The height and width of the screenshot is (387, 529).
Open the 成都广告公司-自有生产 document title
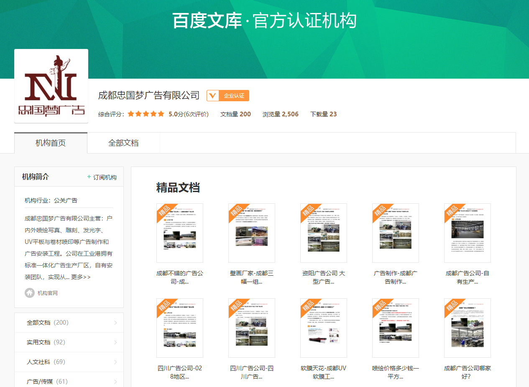pyautogui.click(x=468, y=277)
